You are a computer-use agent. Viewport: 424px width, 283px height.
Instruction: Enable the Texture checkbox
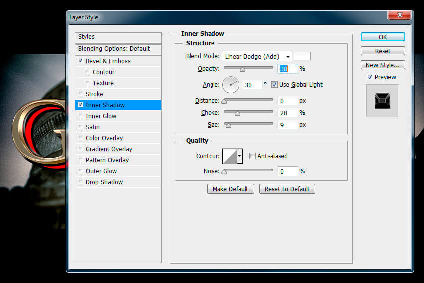[87, 82]
